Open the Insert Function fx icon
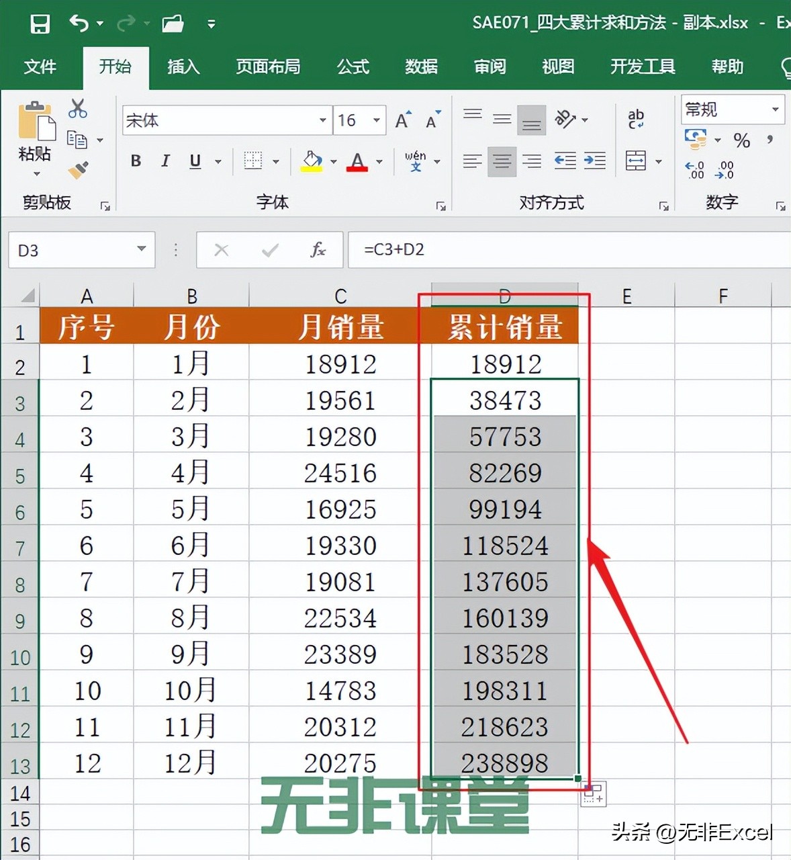 click(318, 249)
